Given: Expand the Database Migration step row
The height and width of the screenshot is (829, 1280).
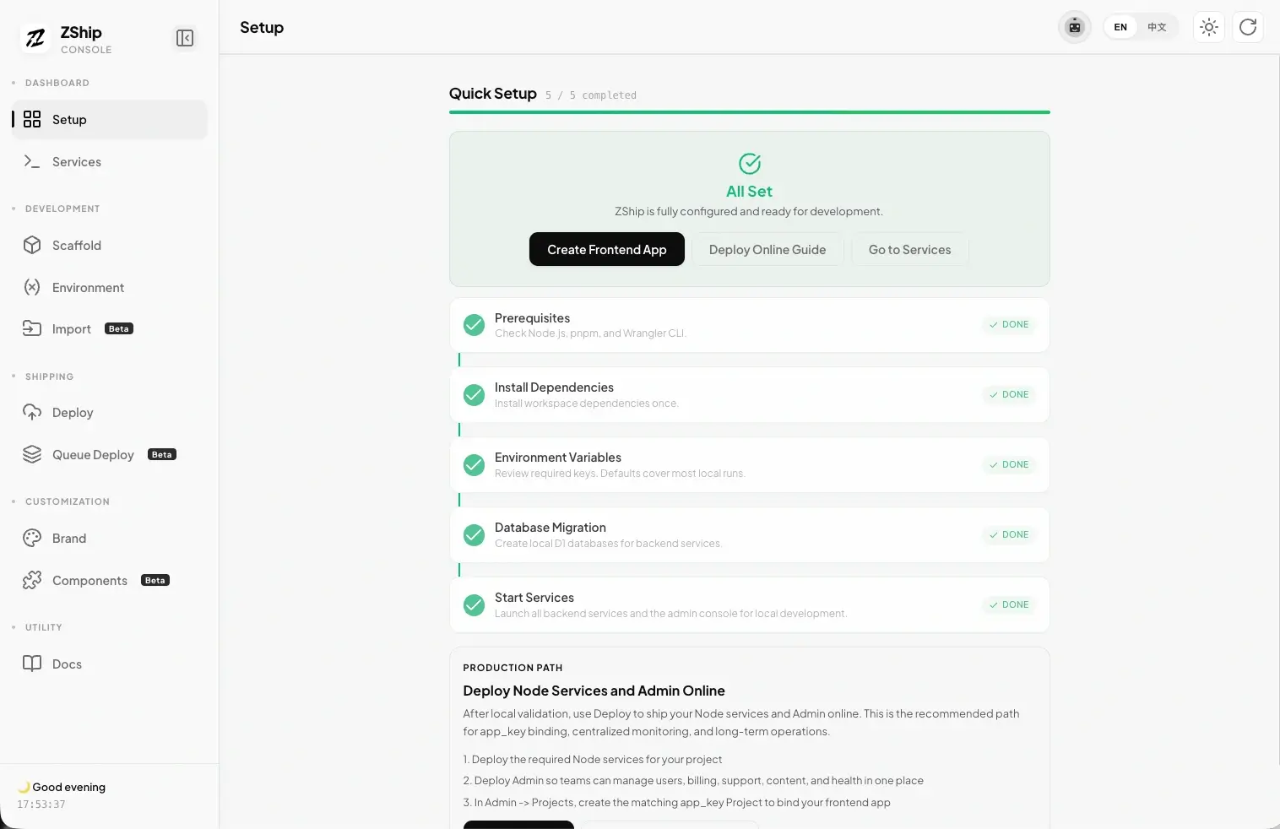Looking at the screenshot, I should coord(750,534).
